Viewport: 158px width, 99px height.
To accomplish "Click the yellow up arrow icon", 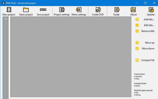I will [137, 43].
